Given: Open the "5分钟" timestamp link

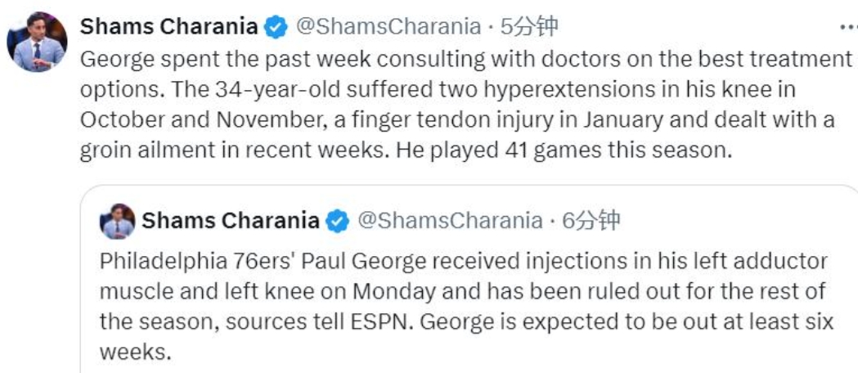Looking at the screenshot, I should click(x=529, y=27).
